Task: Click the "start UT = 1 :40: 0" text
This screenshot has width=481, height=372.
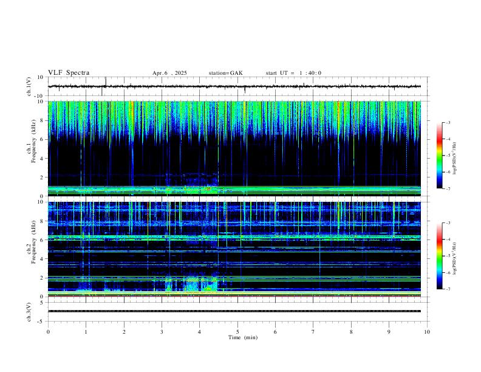Action: point(293,73)
